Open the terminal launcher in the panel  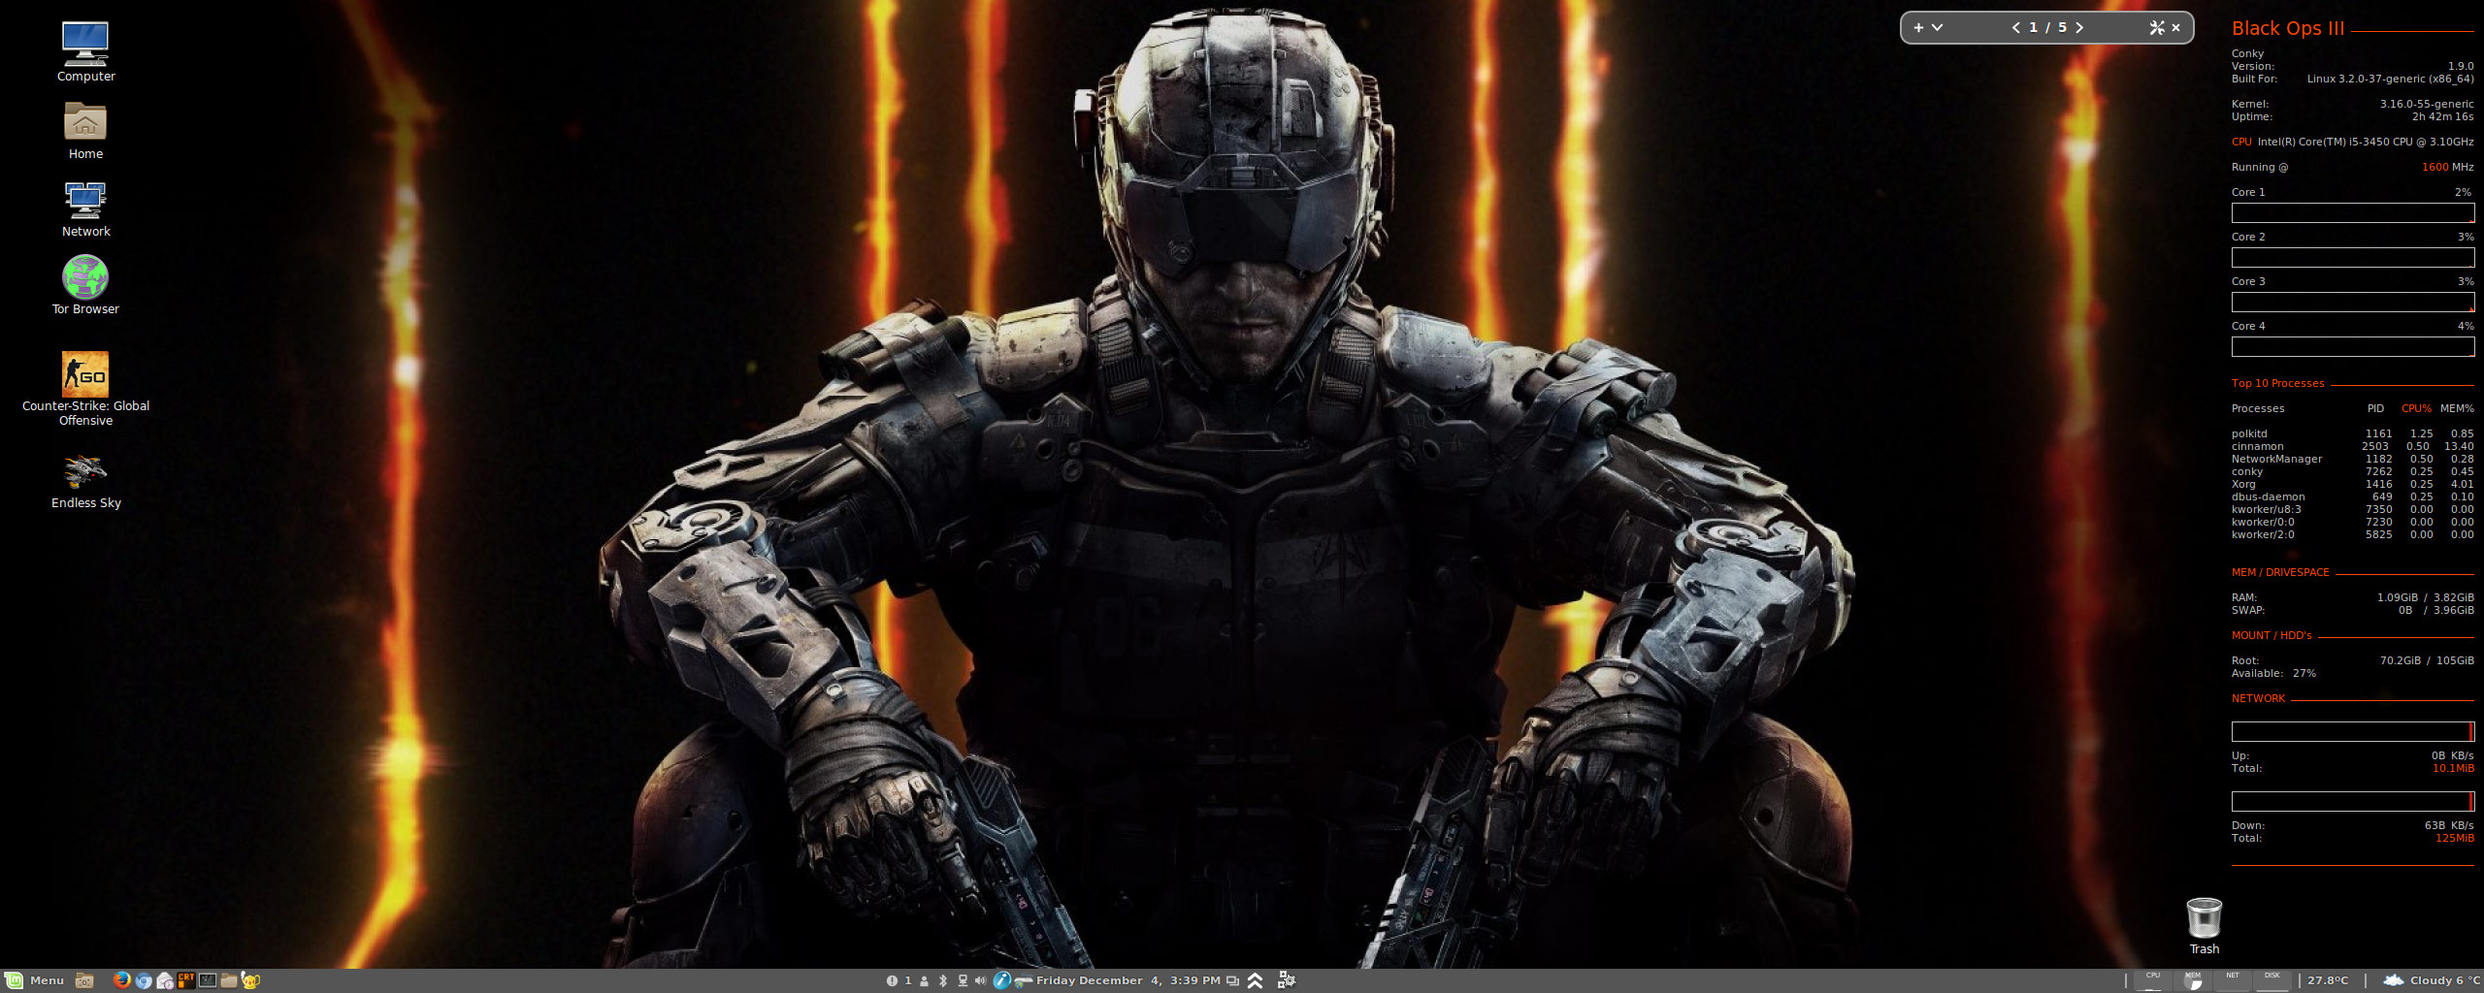point(208,980)
